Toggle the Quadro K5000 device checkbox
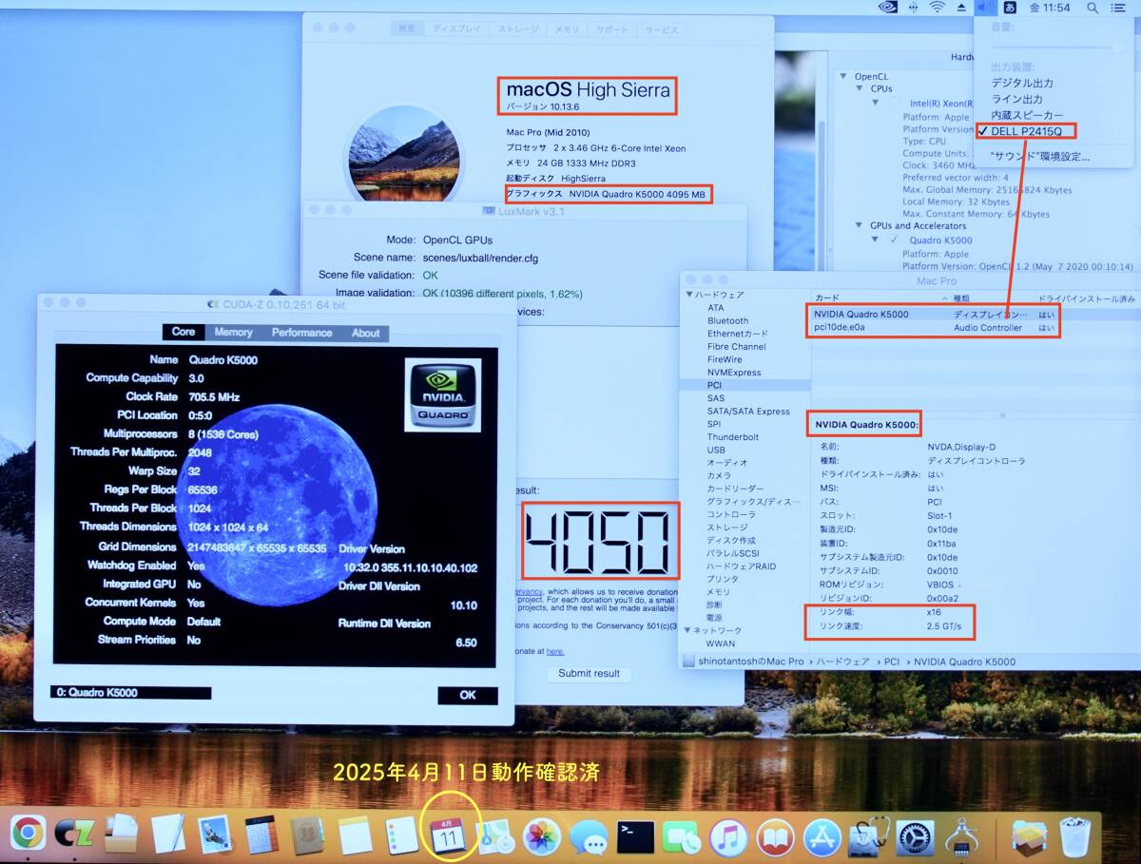Viewport: 1141px width, 864px height. [894, 240]
